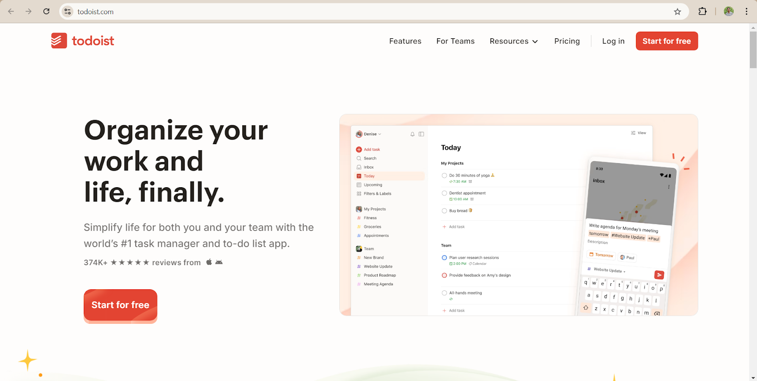Click the scrollbar up arrow
This screenshot has width=757, height=381.
[753, 27]
